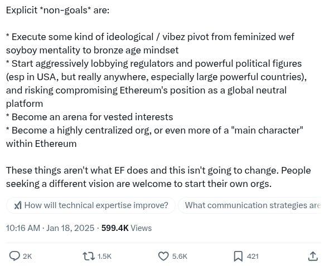Click the 2K replies count

click(x=27, y=257)
